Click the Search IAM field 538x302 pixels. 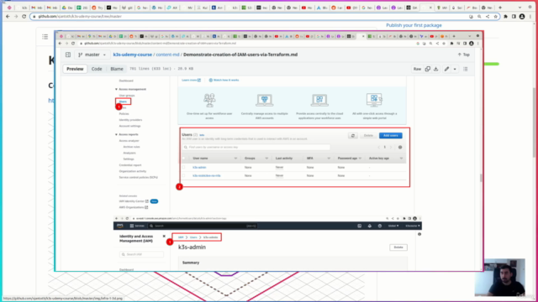click(x=142, y=254)
